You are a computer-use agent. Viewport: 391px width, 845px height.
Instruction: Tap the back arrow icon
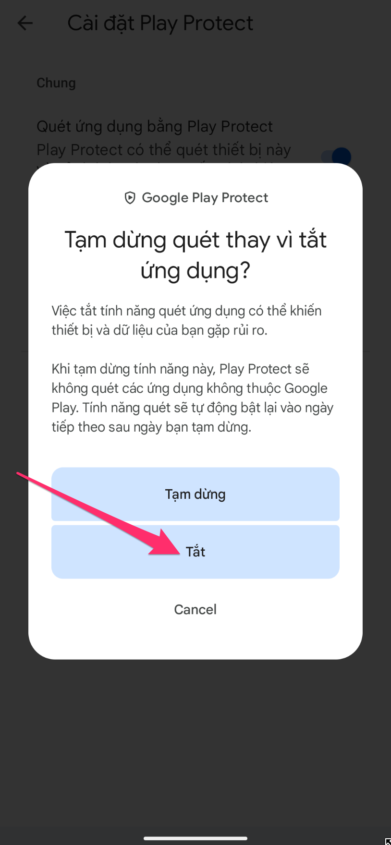(25, 23)
